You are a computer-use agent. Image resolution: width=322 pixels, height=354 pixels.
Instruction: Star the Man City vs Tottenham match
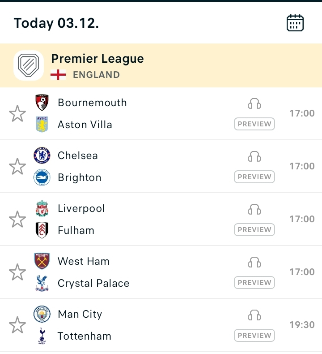tap(17, 325)
